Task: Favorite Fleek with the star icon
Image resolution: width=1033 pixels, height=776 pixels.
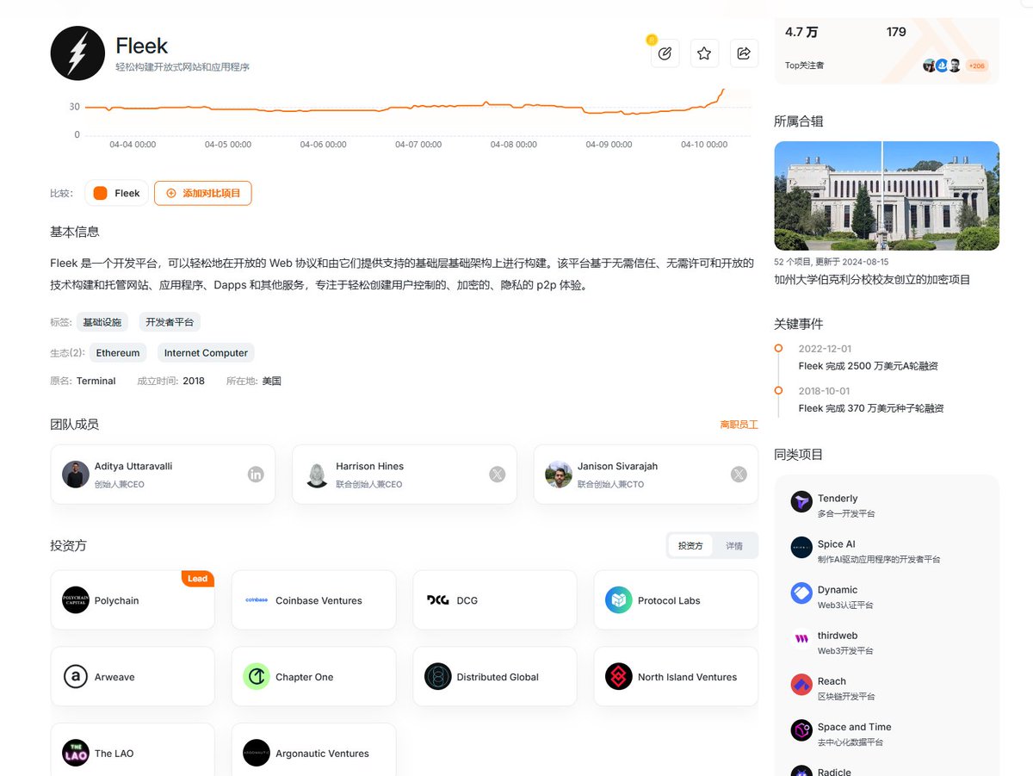Action: point(704,53)
